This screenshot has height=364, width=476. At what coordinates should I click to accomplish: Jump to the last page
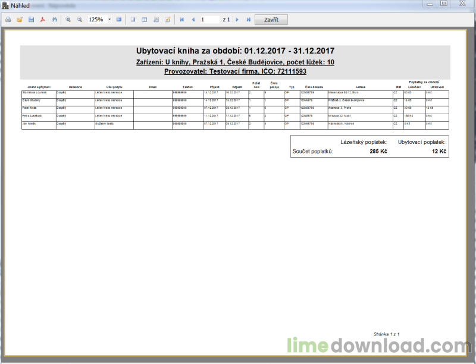(248, 20)
